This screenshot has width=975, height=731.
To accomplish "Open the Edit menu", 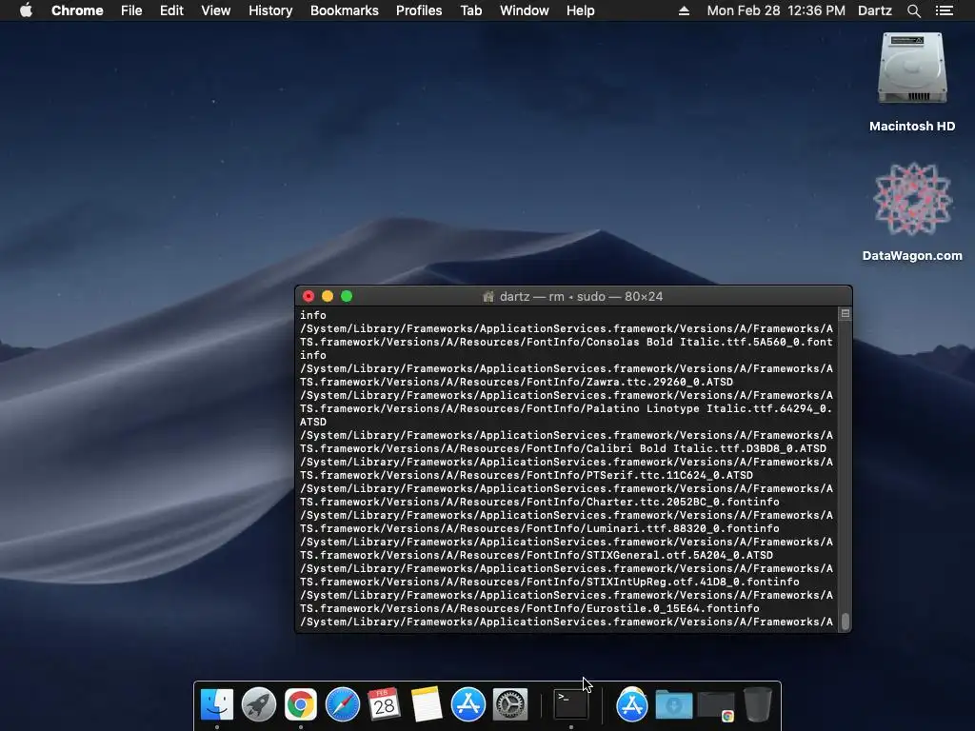I will pos(171,10).
